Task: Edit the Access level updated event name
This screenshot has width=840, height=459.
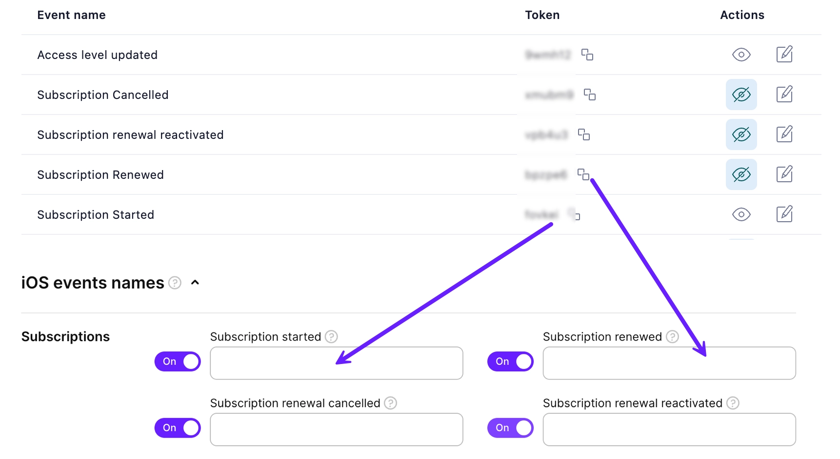Action: click(784, 55)
